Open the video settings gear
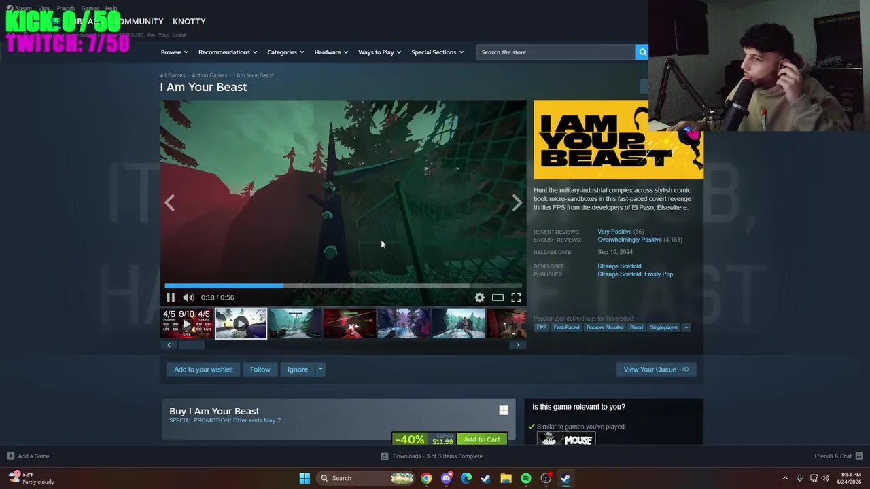The height and width of the screenshot is (489, 870). pyautogui.click(x=480, y=297)
